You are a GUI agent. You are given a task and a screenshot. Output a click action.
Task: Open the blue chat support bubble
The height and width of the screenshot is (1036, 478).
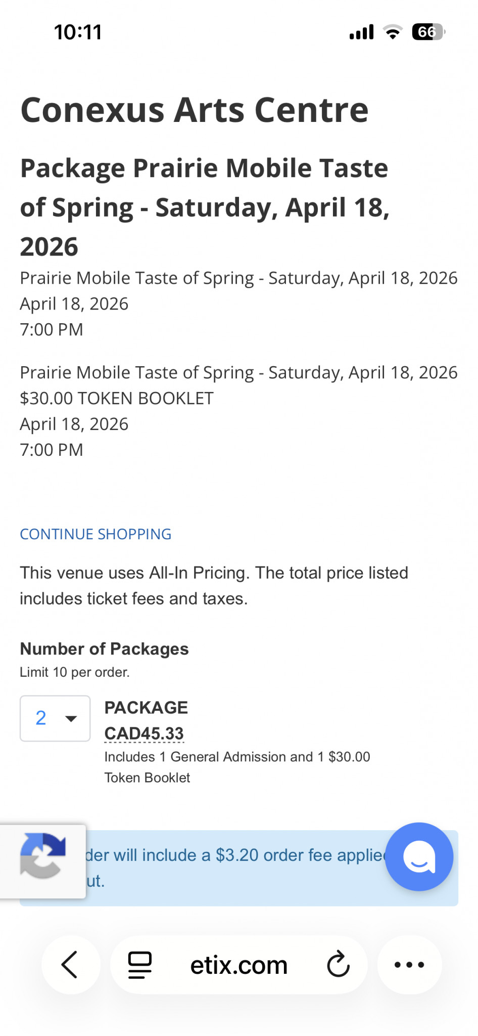[x=419, y=856]
